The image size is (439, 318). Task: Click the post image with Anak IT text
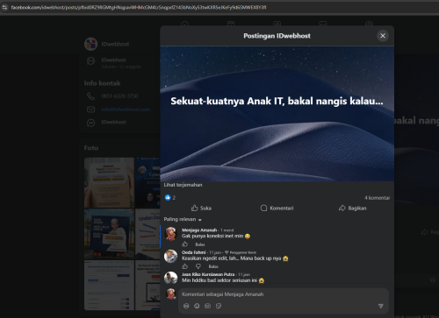click(x=277, y=114)
